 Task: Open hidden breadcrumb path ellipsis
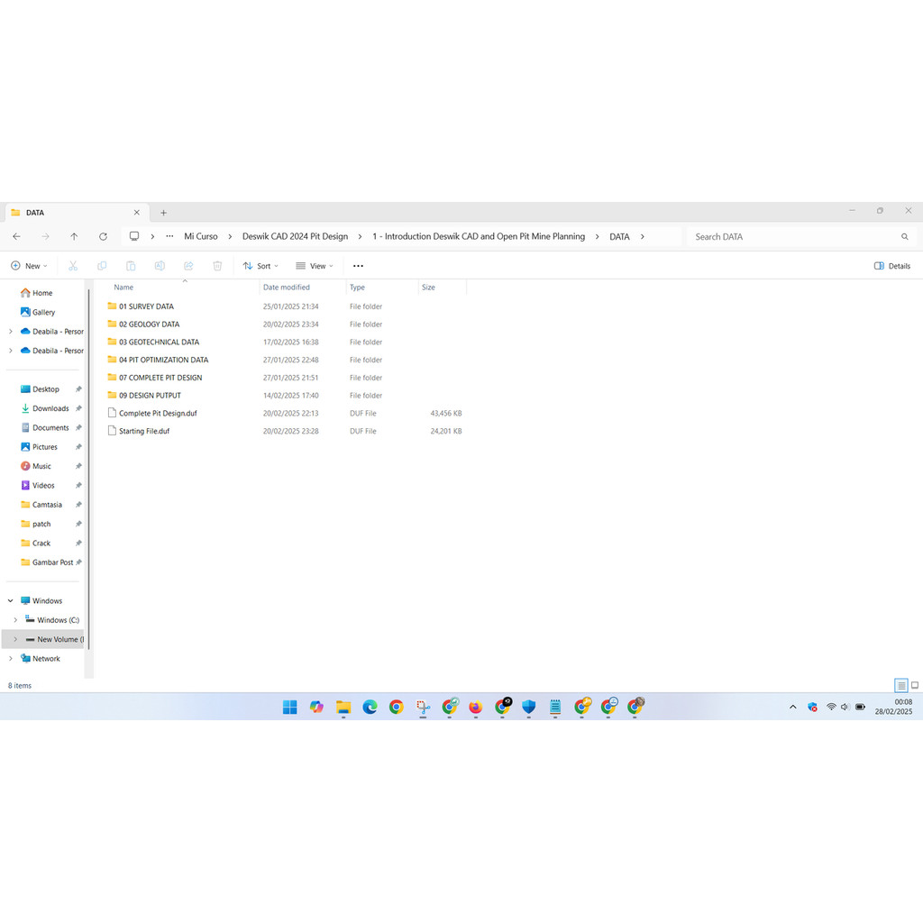pyautogui.click(x=169, y=236)
